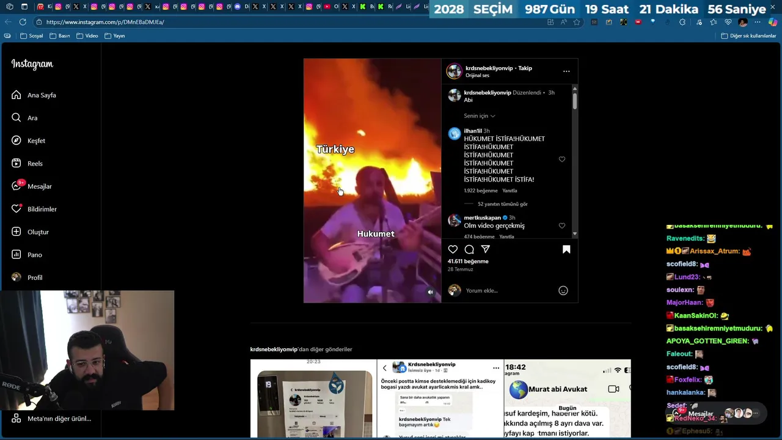The image size is (782, 440).
Task: Open Diğer sık kullanılanlar folder
Action: tap(748, 36)
